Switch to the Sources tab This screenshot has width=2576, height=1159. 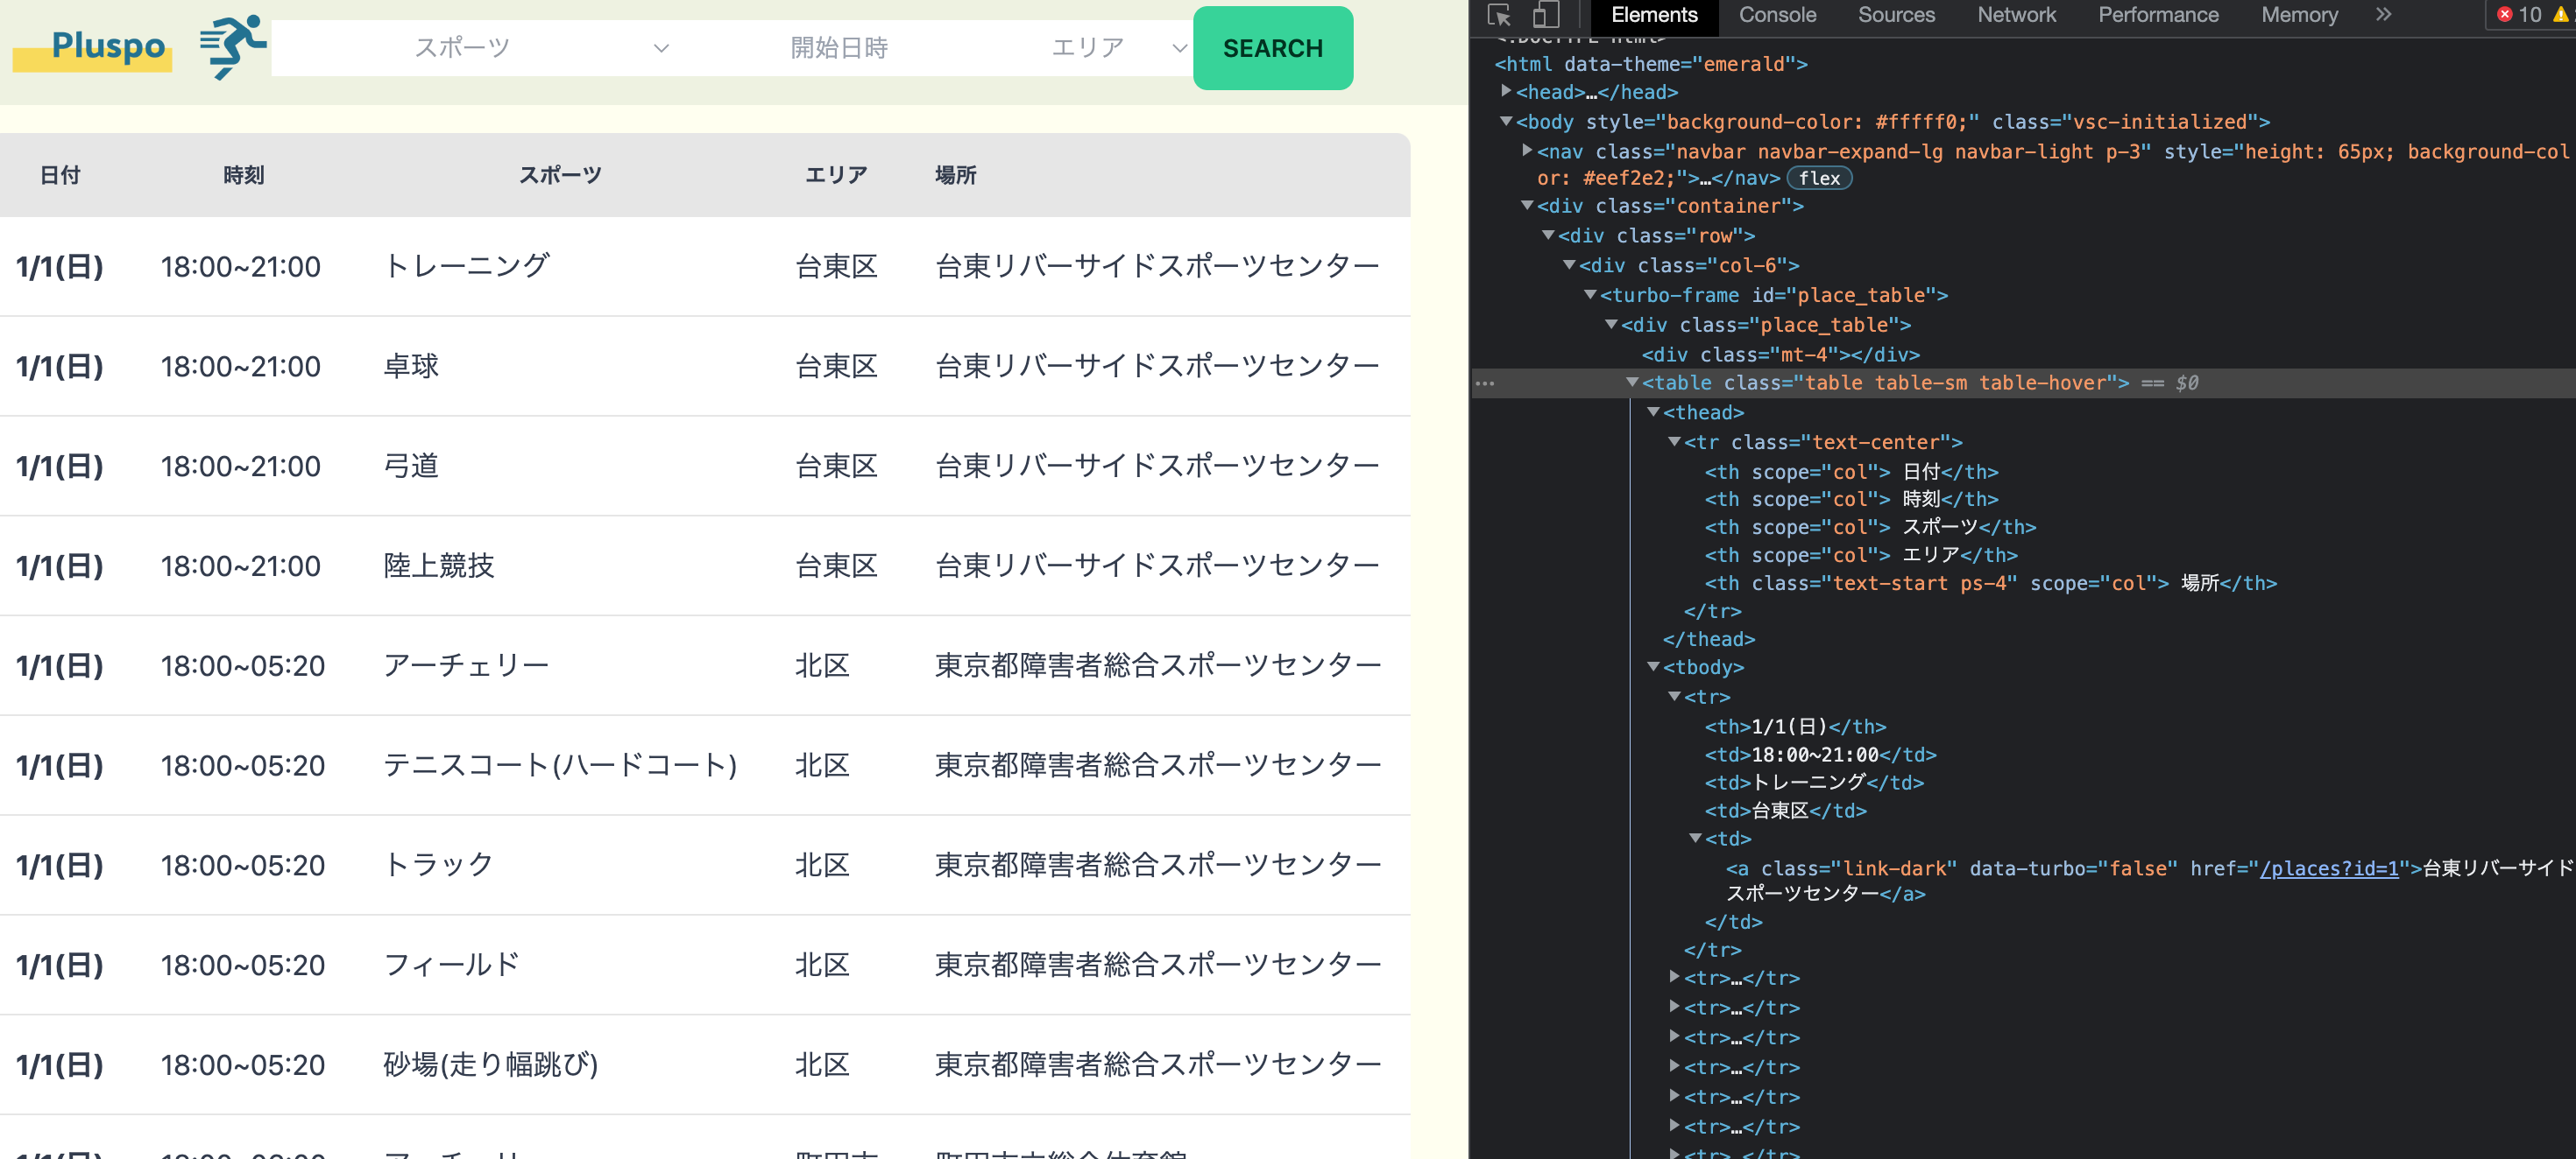(x=1896, y=15)
